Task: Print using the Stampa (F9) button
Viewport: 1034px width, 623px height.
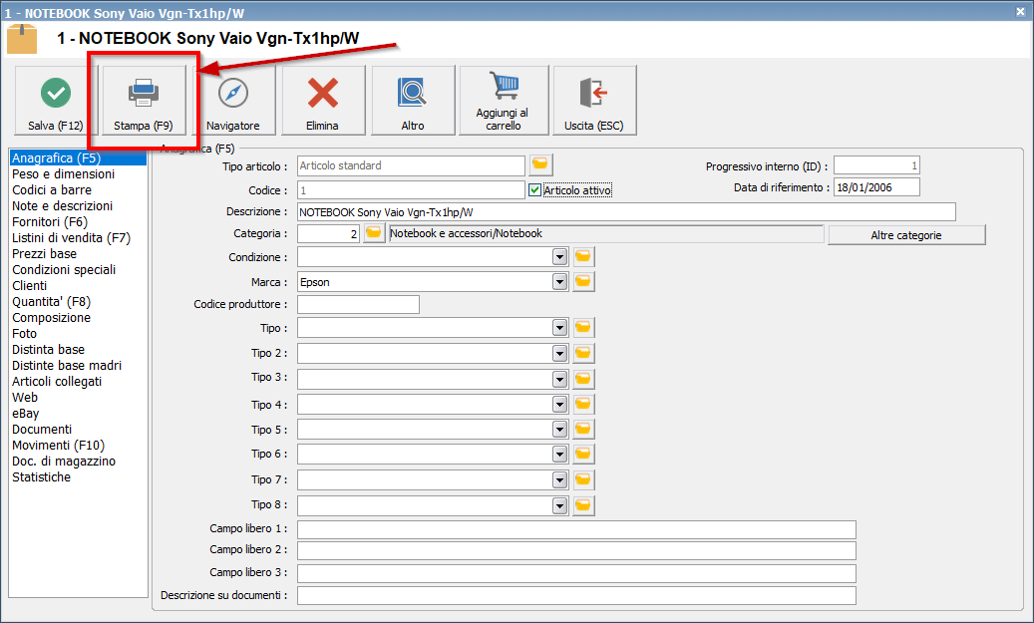Action: click(x=144, y=101)
